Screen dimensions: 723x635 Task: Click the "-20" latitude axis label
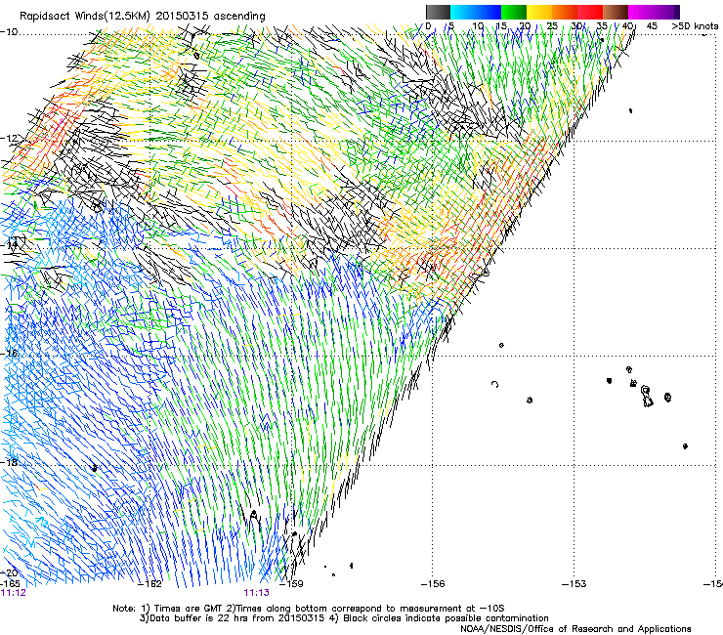(10, 572)
